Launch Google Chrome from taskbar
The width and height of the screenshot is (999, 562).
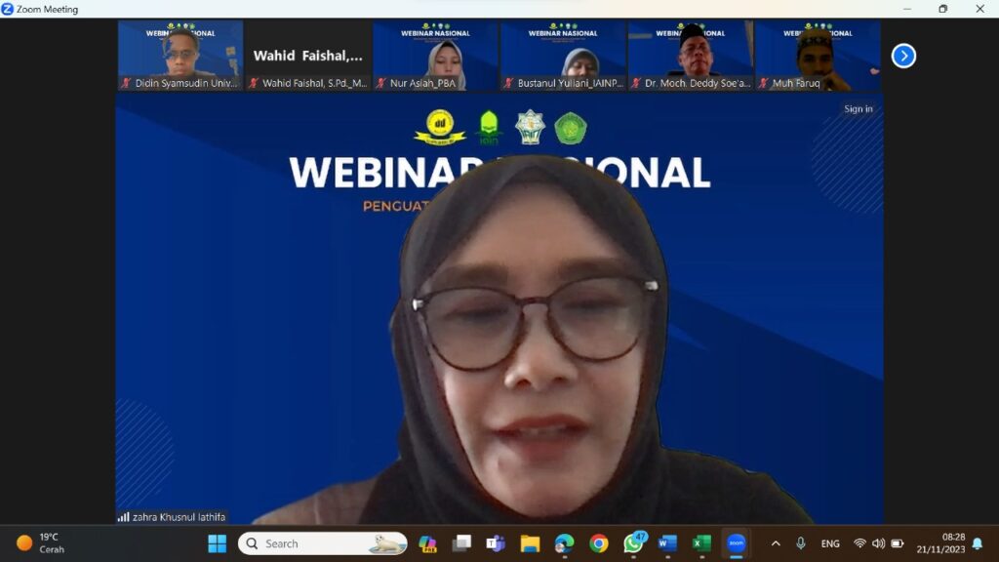599,543
